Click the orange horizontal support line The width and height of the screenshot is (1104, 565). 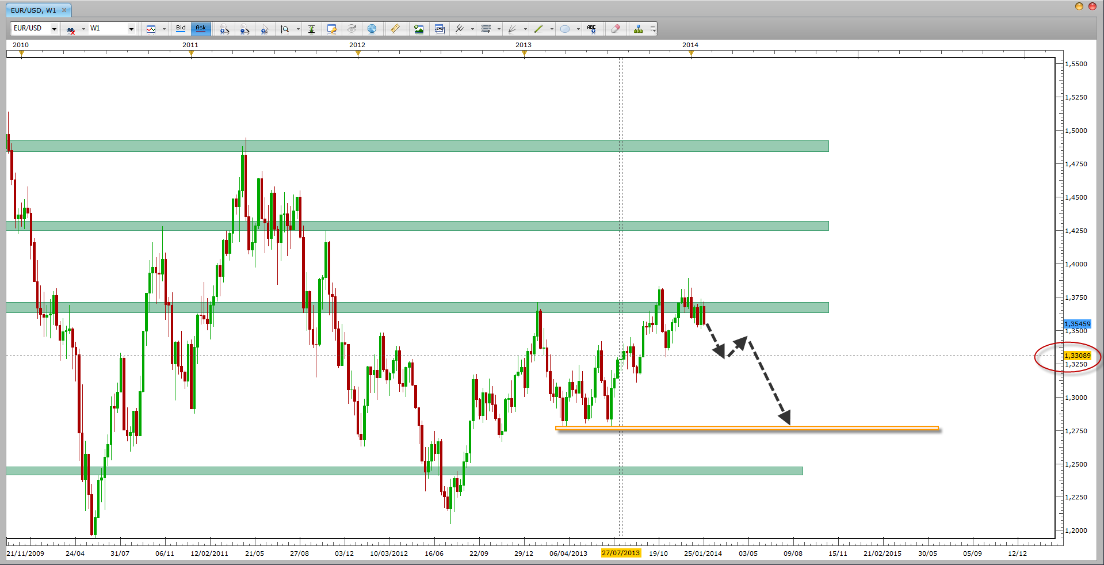(747, 428)
